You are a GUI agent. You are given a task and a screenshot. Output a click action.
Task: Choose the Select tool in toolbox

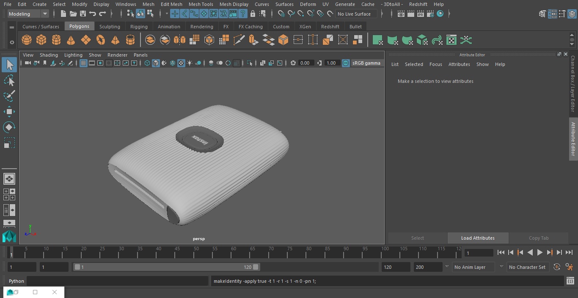[x=9, y=65]
